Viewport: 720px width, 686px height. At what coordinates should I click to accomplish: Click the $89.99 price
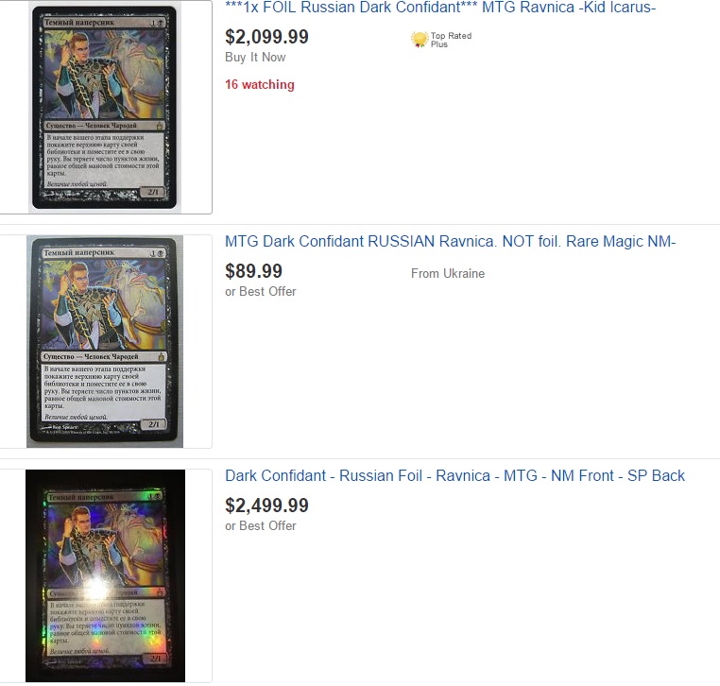pos(253,271)
